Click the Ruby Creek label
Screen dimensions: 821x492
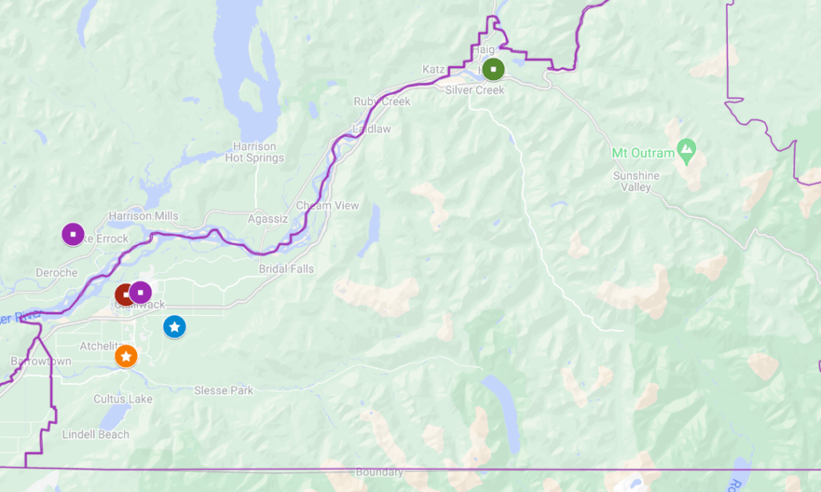(x=382, y=102)
